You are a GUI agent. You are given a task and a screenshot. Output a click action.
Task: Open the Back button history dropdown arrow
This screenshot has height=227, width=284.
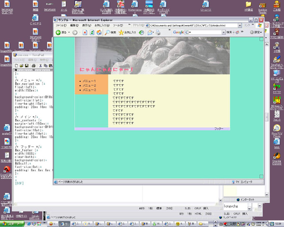pos(69,33)
